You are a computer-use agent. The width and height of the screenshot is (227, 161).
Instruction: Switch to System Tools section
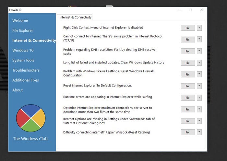tap(23, 60)
